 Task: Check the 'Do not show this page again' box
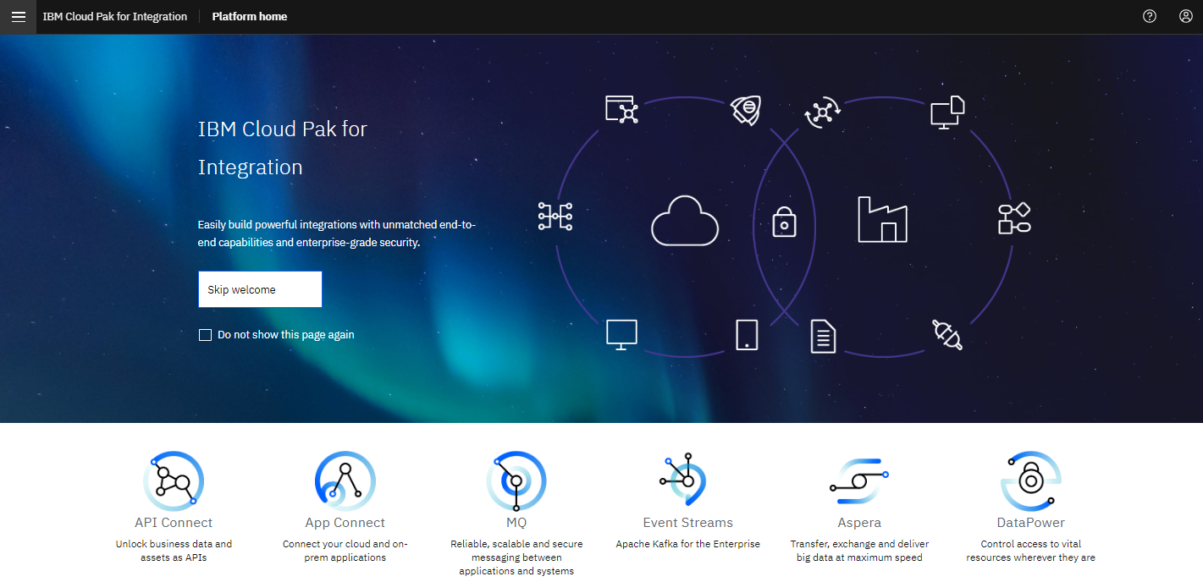(x=205, y=335)
